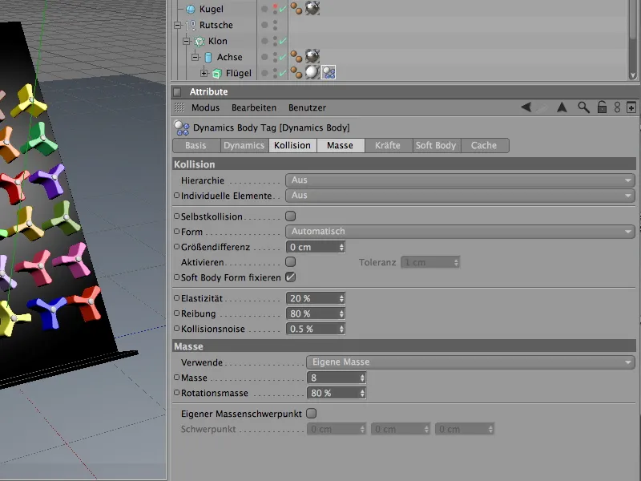Open the Form dropdown set to Automatisch
641x481 pixels.
[x=460, y=232]
